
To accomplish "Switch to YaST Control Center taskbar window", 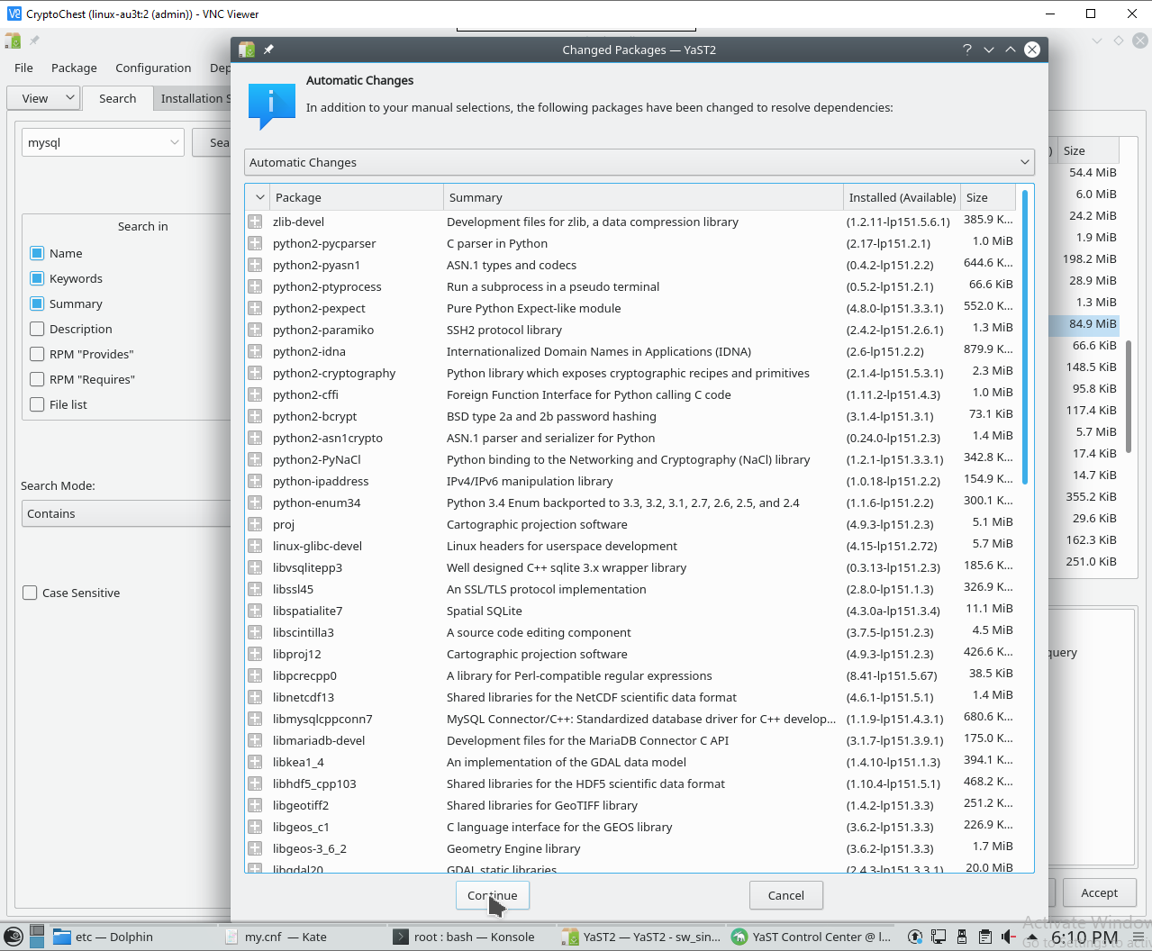I will 812,937.
